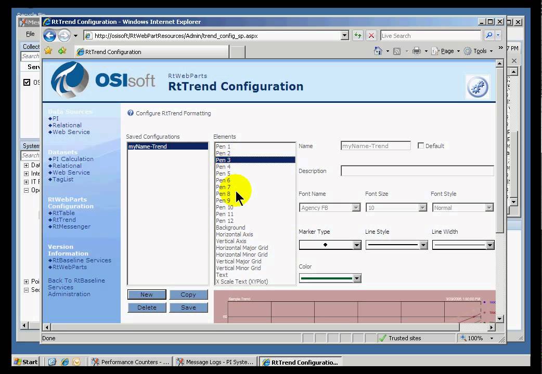This screenshot has width=542, height=374.
Task: Collapse the 'Op' tree node in the background window
Action: (x=26, y=190)
